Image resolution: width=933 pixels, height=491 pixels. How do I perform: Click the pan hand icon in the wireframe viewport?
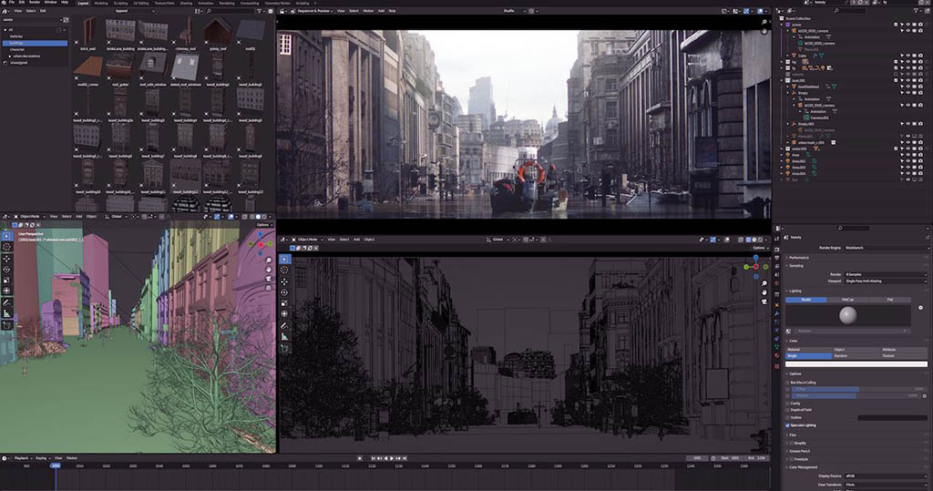[x=764, y=292]
